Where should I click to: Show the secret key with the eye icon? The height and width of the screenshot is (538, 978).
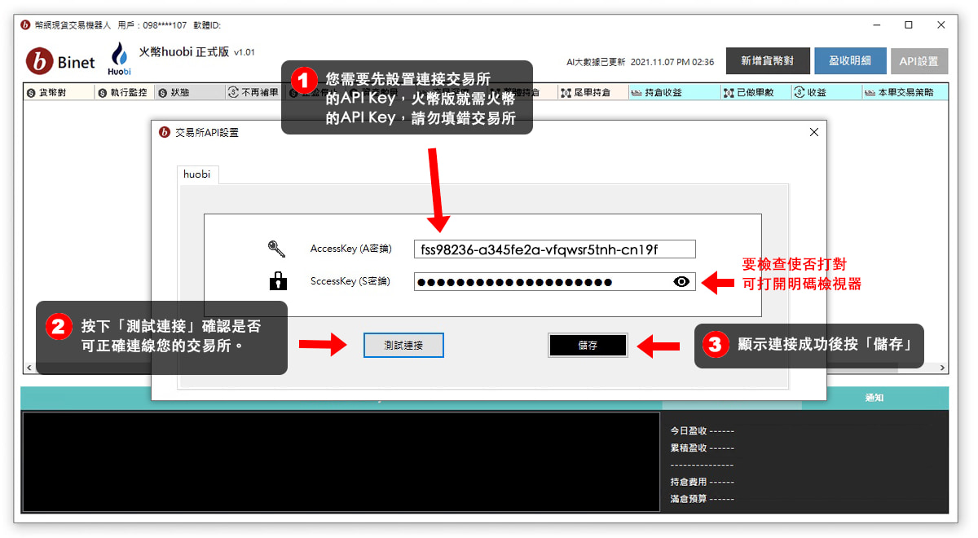(681, 282)
